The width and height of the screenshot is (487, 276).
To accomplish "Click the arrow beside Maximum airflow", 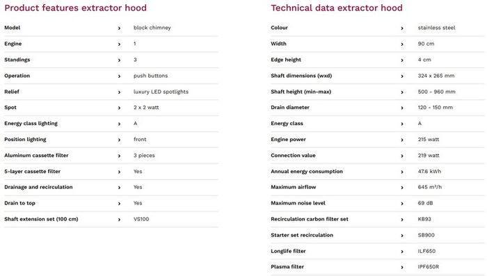I will [402, 188].
